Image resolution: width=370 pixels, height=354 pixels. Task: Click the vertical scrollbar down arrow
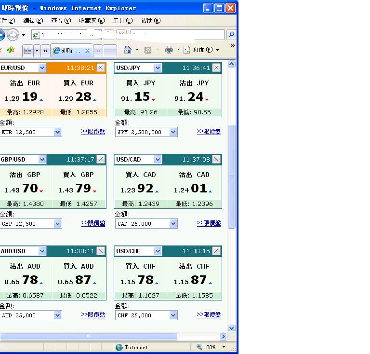coord(231,328)
